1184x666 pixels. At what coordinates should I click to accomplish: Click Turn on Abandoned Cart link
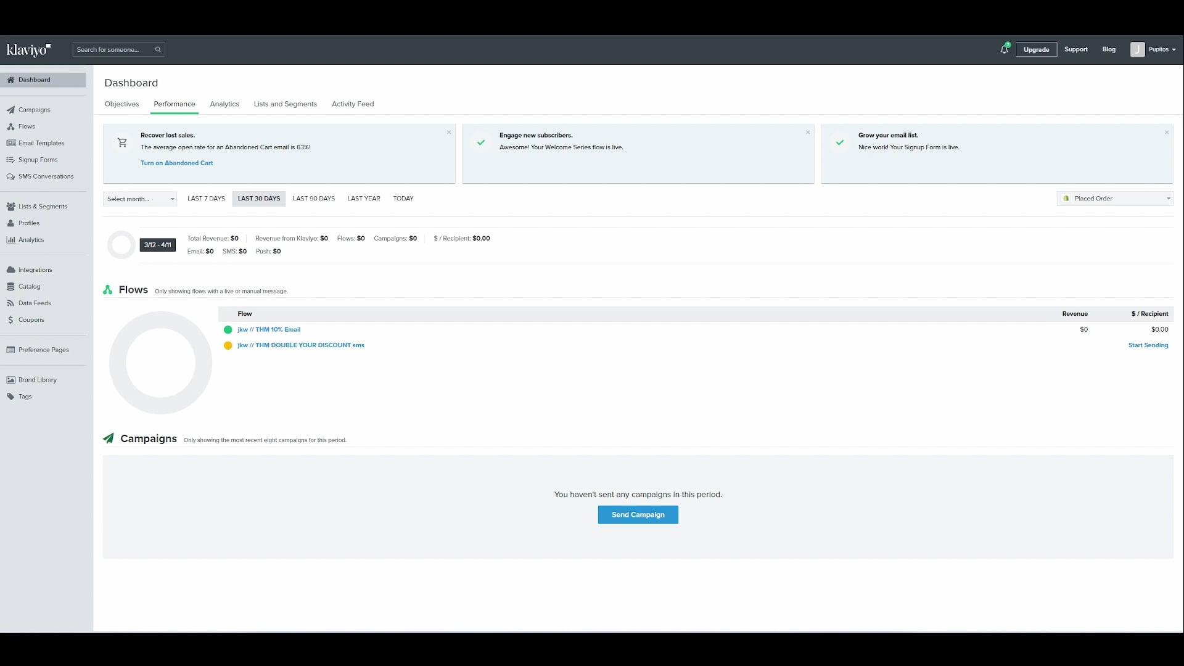[176, 163]
